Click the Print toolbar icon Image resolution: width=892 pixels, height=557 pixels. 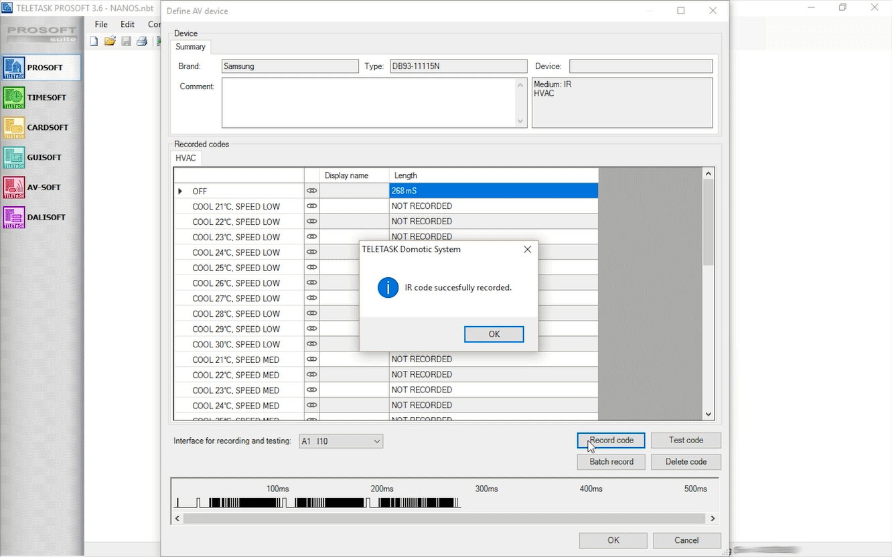pyautogui.click(x=141, y=42)
